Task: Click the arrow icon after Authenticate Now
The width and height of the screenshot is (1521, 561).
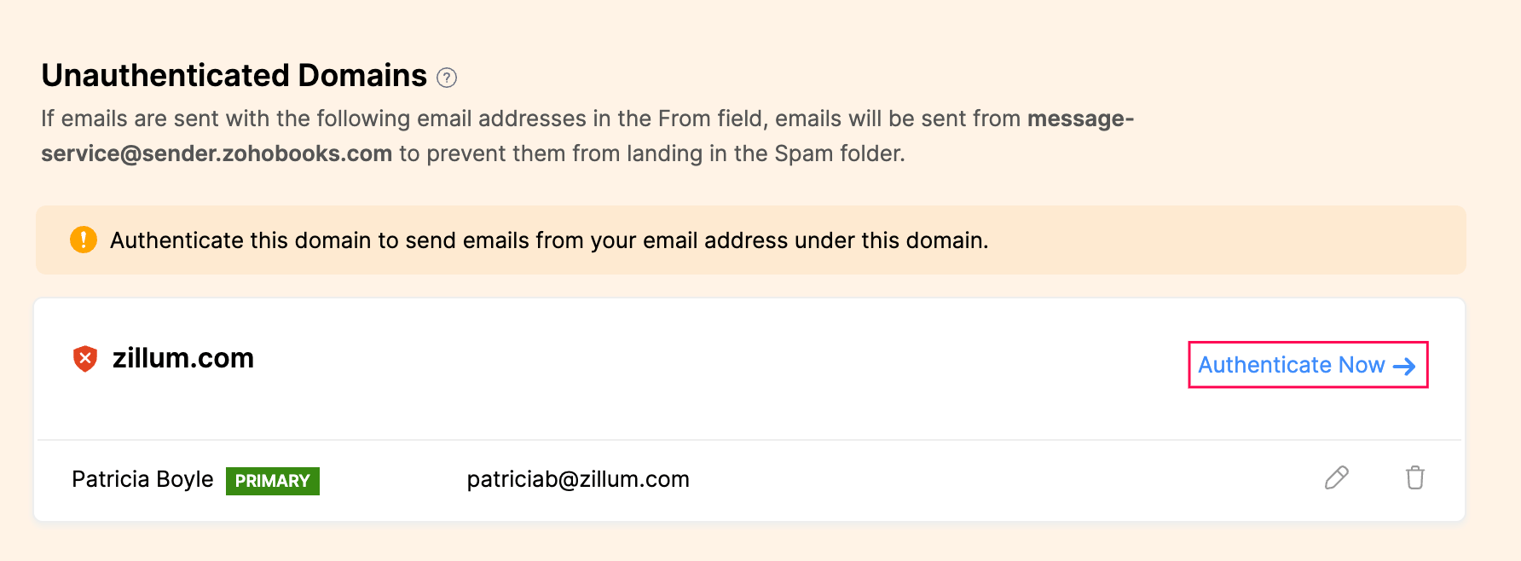Action: coord(1404,367)
